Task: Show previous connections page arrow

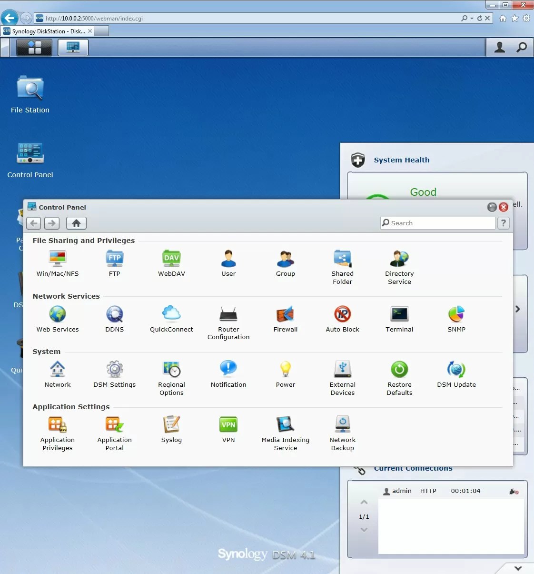Action: (x=364, y=502)
